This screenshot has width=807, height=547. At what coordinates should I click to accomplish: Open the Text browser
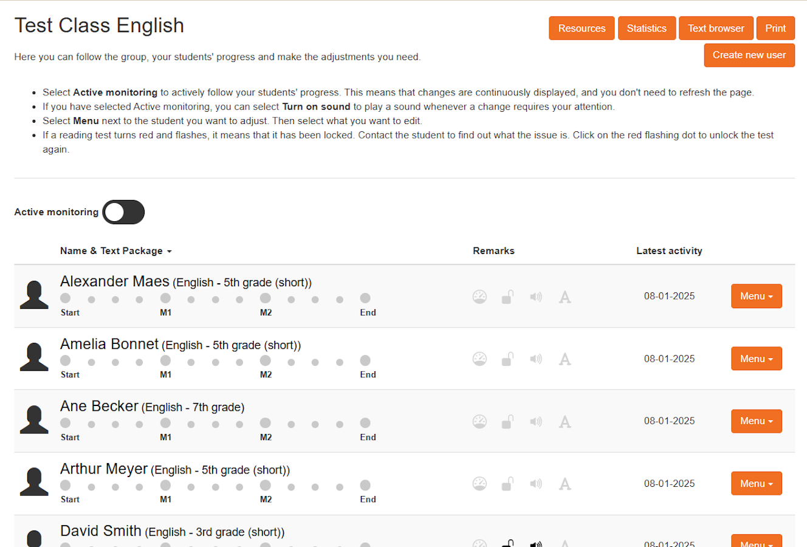[716, 29]
